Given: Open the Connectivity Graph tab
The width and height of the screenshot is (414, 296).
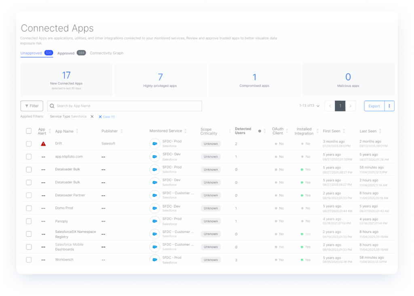Looking at the screenshot, I should coord(106,53).
